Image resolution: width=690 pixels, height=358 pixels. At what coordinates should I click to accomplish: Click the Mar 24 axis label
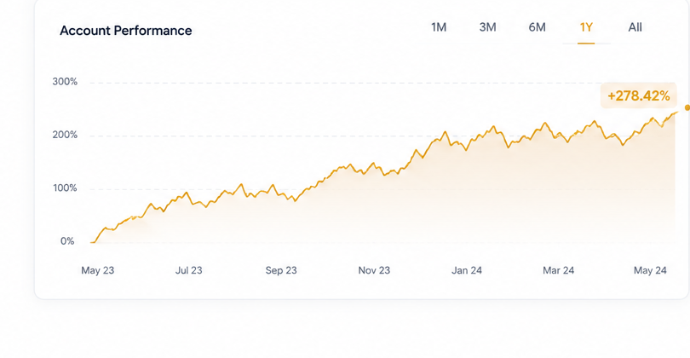click(x=559, y=270)
